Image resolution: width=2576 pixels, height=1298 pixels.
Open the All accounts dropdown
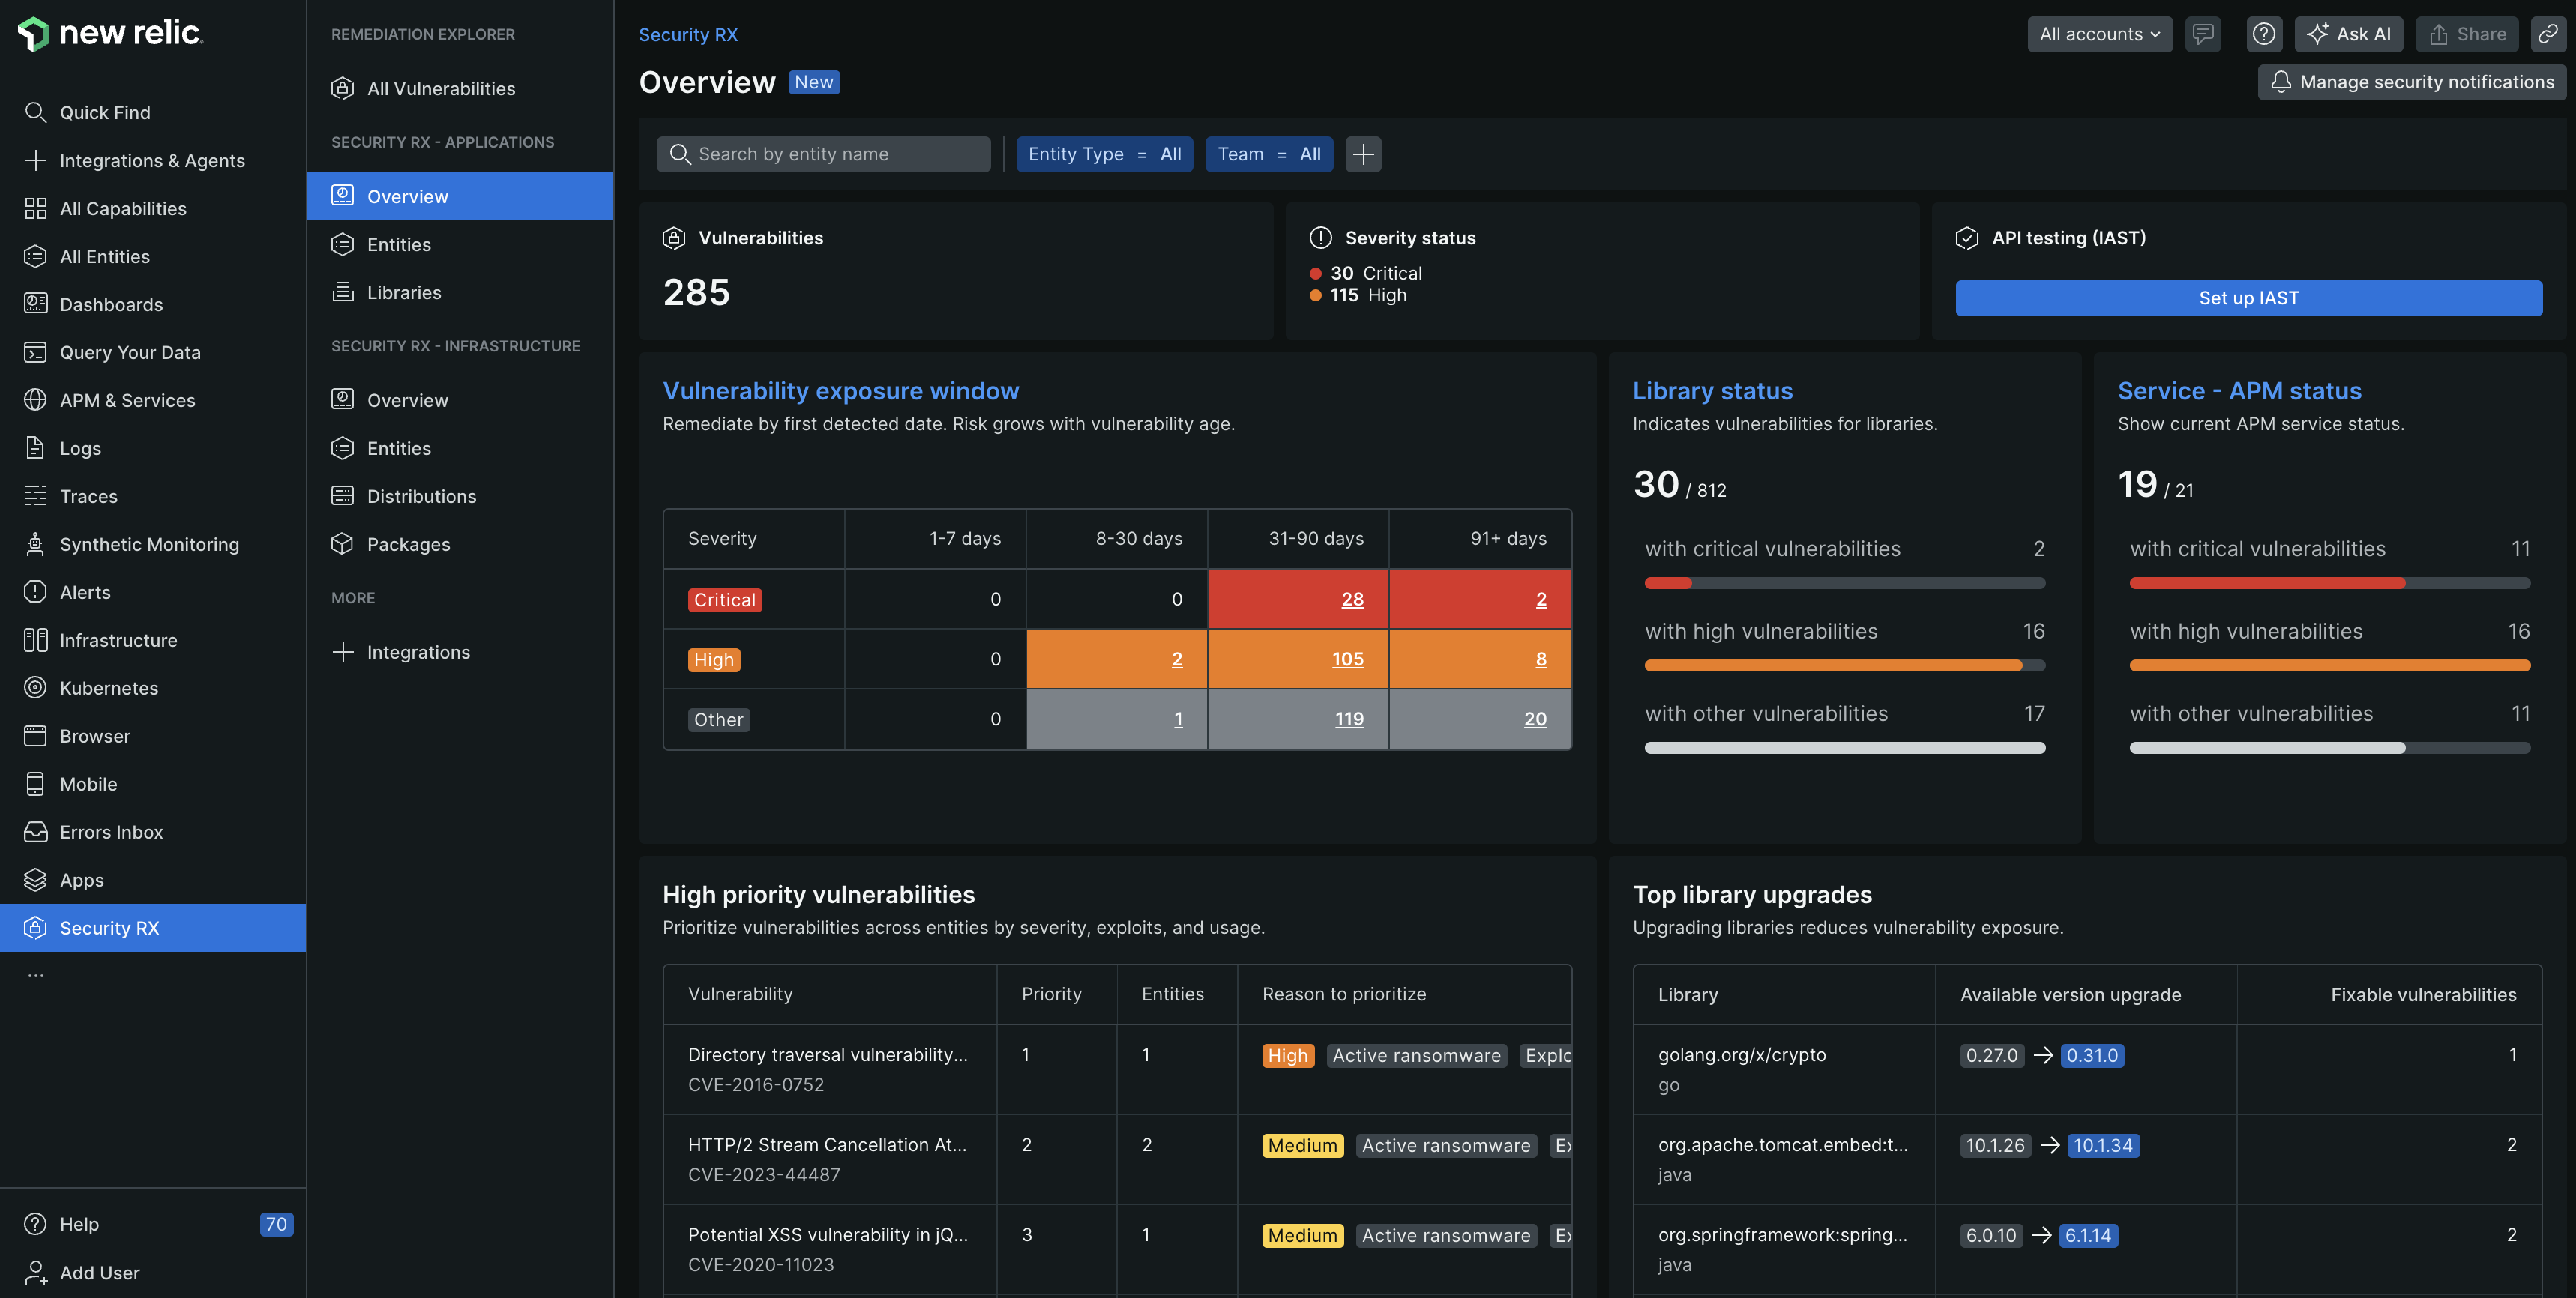click(2099, 34)
